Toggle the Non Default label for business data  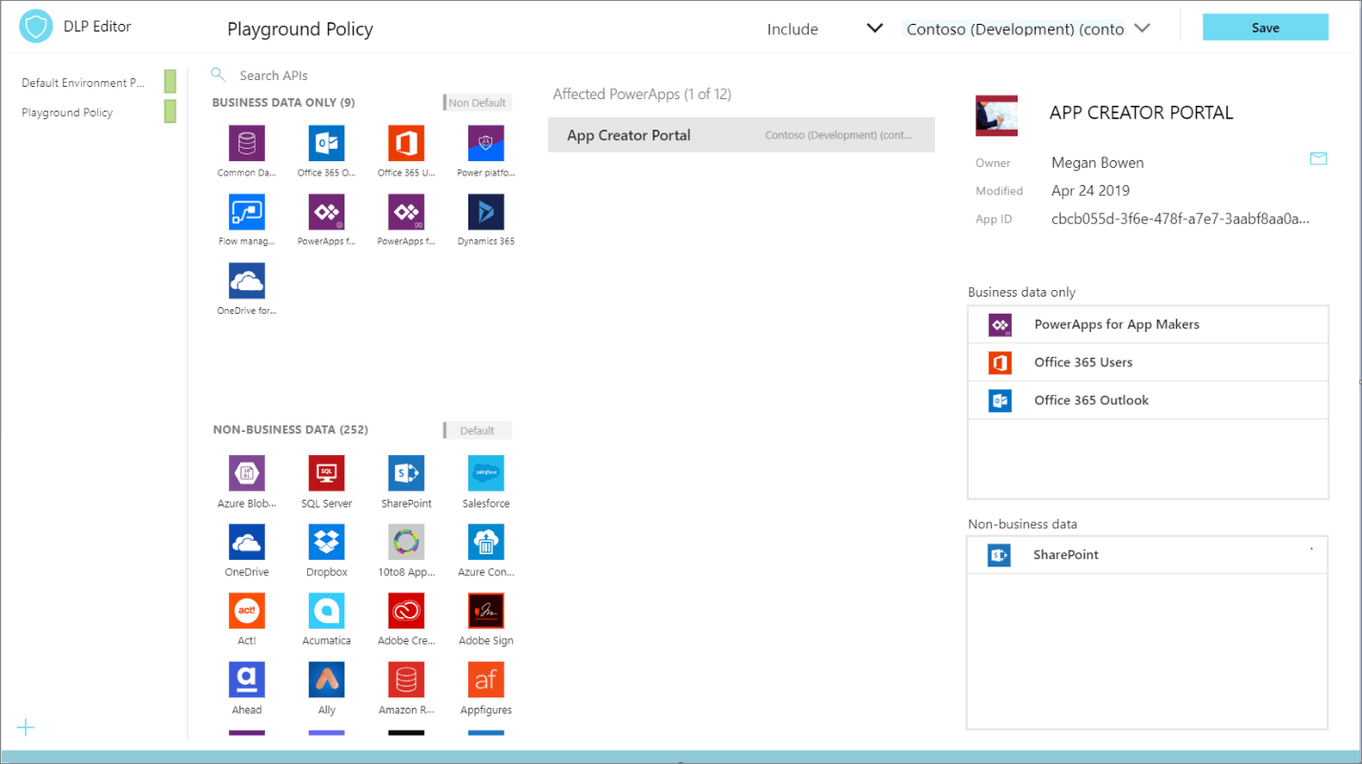pos(478,103)
